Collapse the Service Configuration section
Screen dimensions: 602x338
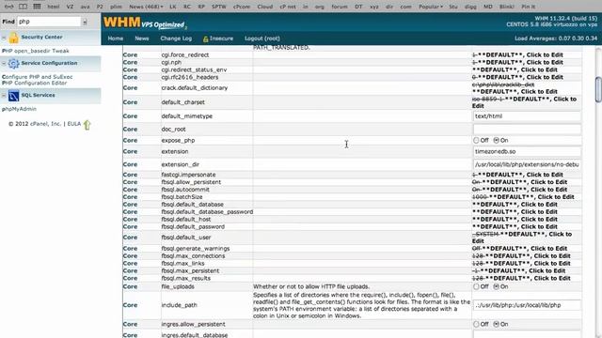(4, 63)
